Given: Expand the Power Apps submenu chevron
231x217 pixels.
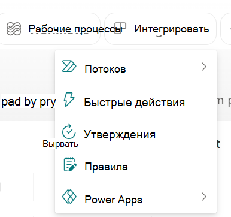Looking at the screenshot, I should (x=204, y=197).
